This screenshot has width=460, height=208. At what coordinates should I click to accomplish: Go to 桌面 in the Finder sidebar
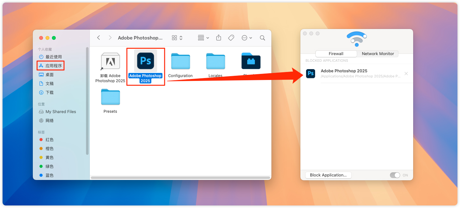(46, 75)
